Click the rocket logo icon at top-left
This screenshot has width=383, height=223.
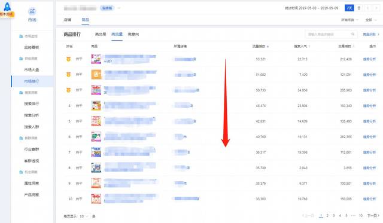(7, 7)
